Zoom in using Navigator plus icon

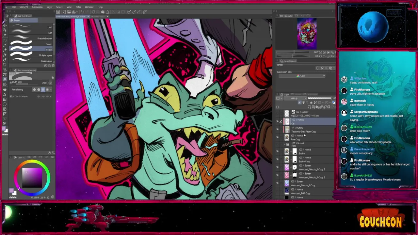324,52
